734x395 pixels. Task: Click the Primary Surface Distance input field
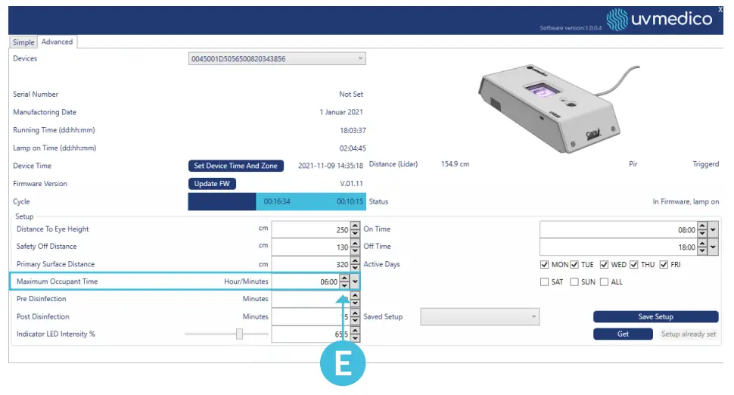click(x=311, y=264)
